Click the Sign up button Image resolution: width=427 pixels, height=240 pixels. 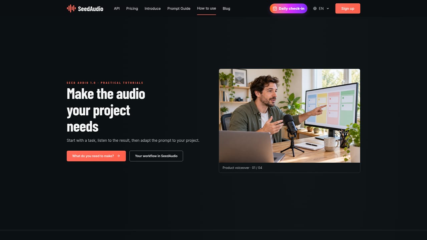coord(348,8)
